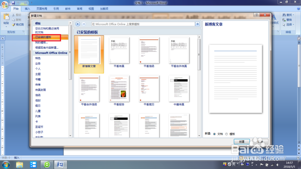Click the volume speaker tray icon
301x169 pixels.
coord(278,165)
